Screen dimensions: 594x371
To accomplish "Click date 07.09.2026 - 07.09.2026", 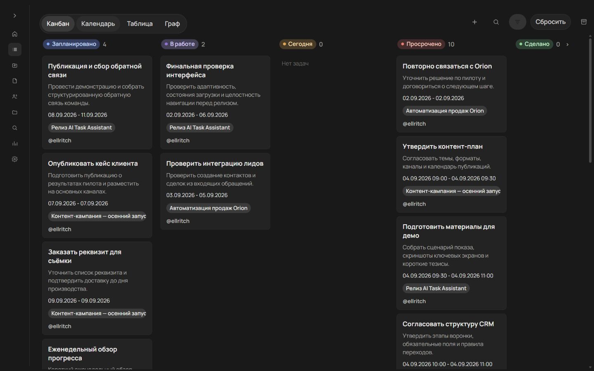I will 78,204.
